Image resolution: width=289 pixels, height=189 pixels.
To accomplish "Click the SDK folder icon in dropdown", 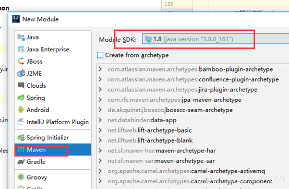I will coord(149,39).
